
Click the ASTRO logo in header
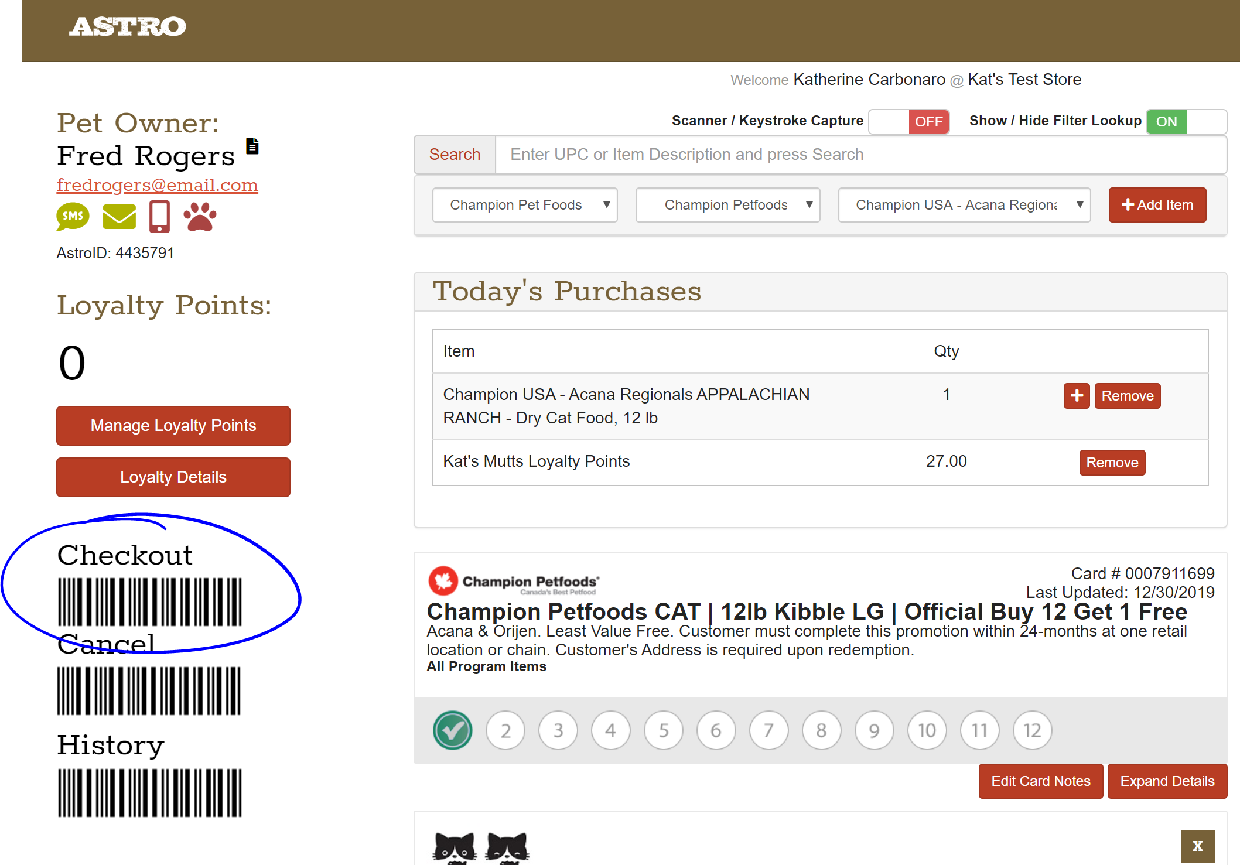click(x=128, y=27)
